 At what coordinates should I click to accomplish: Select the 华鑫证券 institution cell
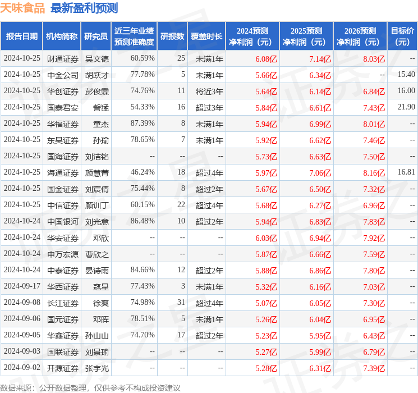(x=63, y=335)
